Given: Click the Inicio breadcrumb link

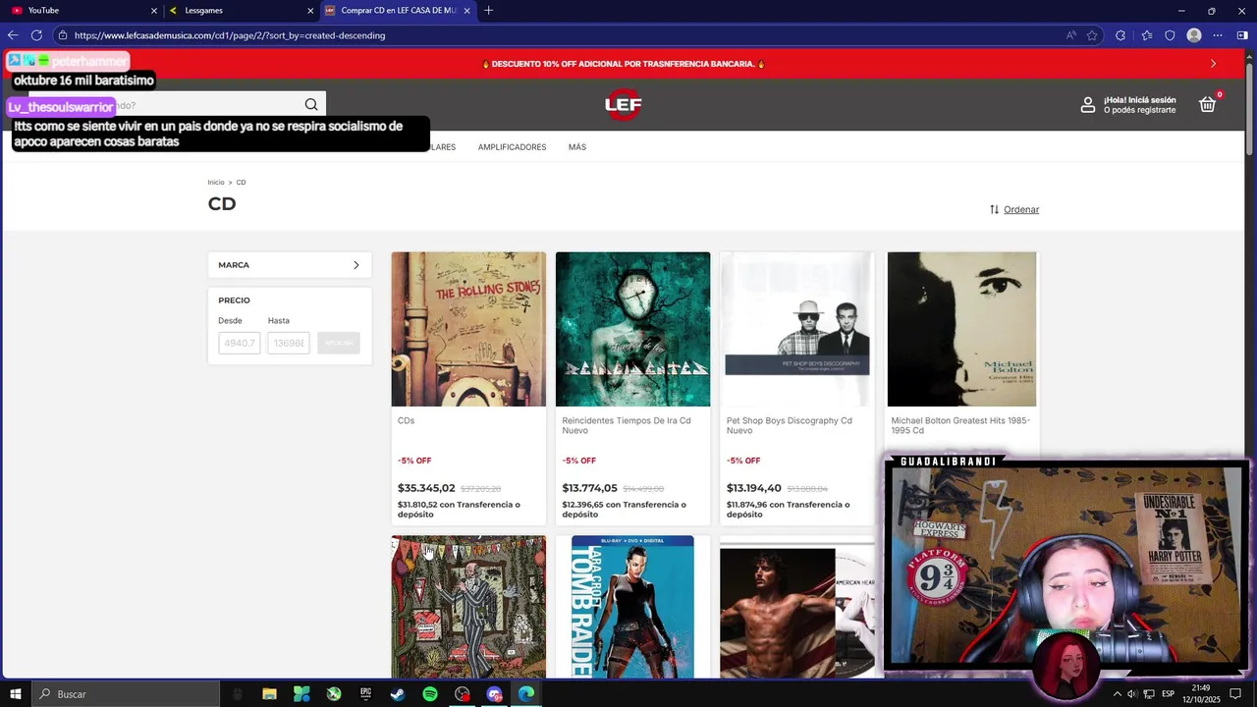Looking at the screenshot, I should (x=216, y=183).
